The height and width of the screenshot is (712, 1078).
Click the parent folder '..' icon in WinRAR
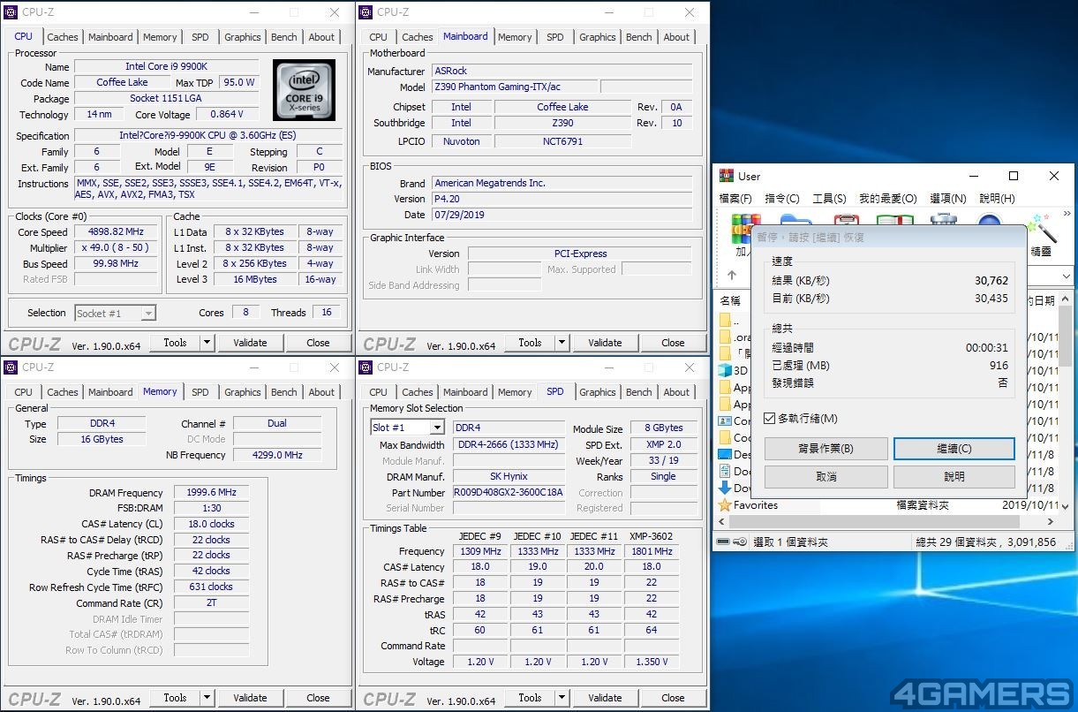click(x=725, y=320)
